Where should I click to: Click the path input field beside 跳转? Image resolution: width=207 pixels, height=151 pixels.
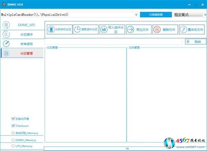coord(113,42)
